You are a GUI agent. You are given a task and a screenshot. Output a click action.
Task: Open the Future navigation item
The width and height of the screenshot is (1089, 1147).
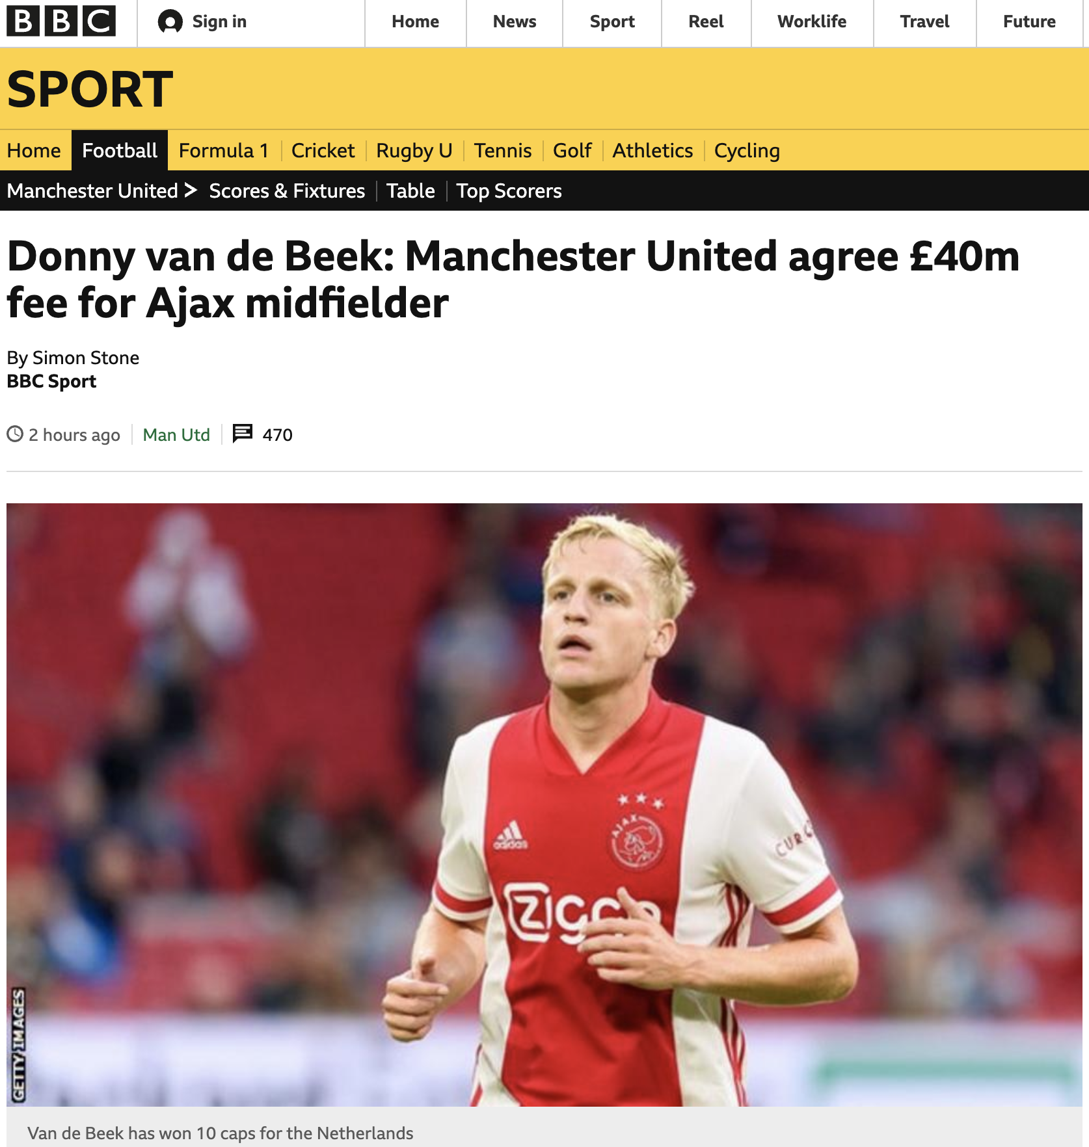(x=1029, y=21)
